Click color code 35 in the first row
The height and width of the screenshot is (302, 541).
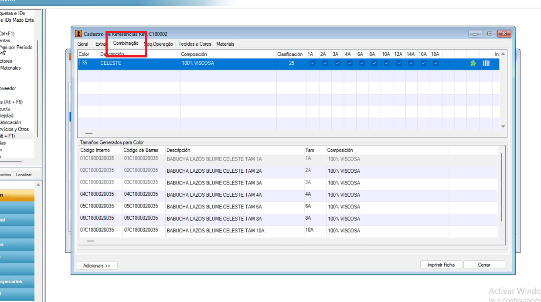(x=85, y=64)
